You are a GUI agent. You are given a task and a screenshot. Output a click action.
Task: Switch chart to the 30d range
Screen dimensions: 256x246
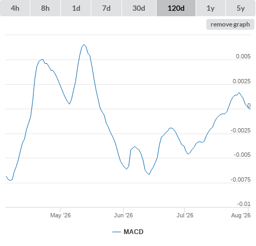click(139, 8)
